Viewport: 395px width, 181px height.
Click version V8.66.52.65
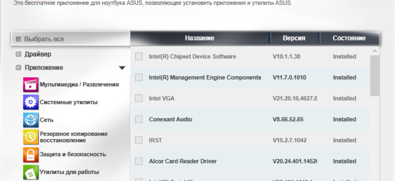(x=288, y=119)
